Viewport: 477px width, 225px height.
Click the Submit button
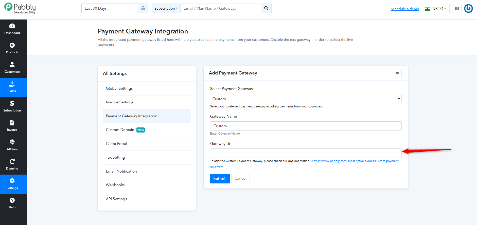[x=220, y=179]
